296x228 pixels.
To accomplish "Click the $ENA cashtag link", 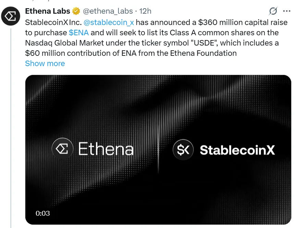I will 78,33.
